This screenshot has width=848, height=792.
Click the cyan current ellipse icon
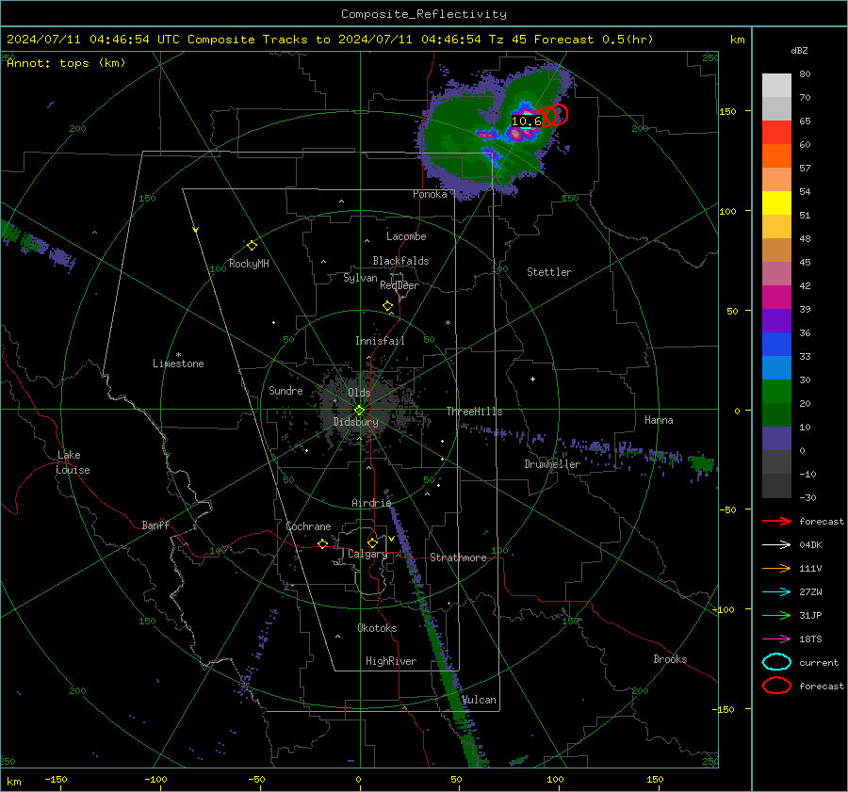(776, 662)
